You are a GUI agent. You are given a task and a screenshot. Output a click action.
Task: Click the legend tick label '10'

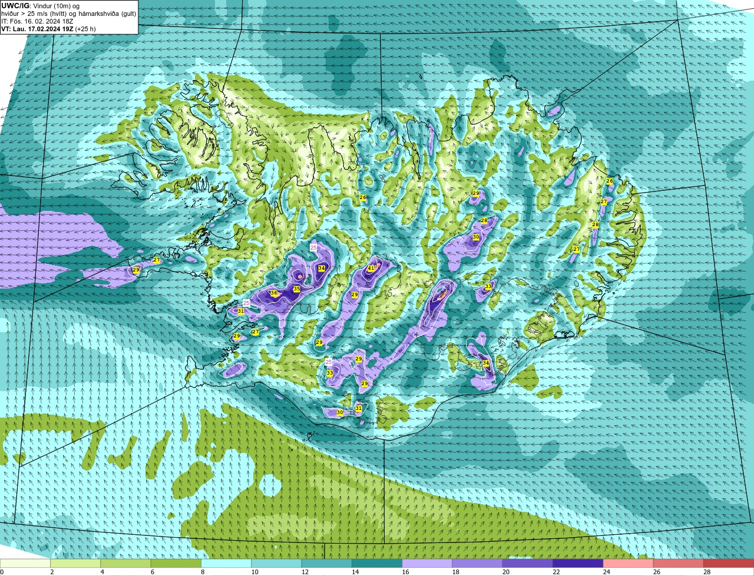[x=254, y=572]
